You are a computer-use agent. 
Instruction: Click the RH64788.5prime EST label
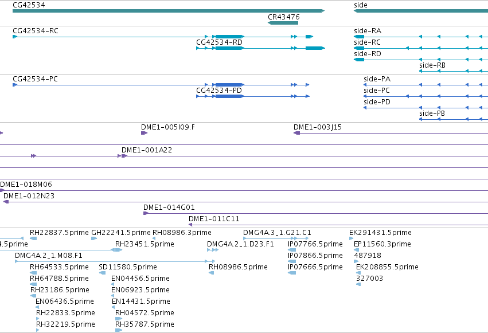click(x=59, y=279)
